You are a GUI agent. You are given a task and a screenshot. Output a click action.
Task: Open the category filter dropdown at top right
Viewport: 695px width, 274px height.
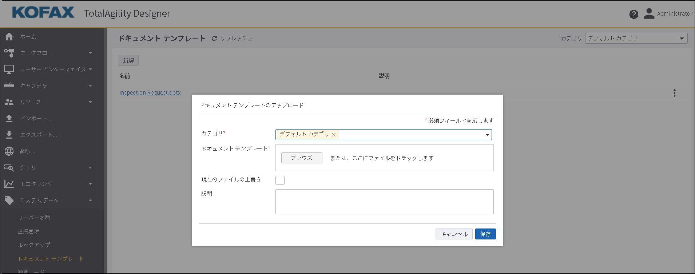[682, 39]
